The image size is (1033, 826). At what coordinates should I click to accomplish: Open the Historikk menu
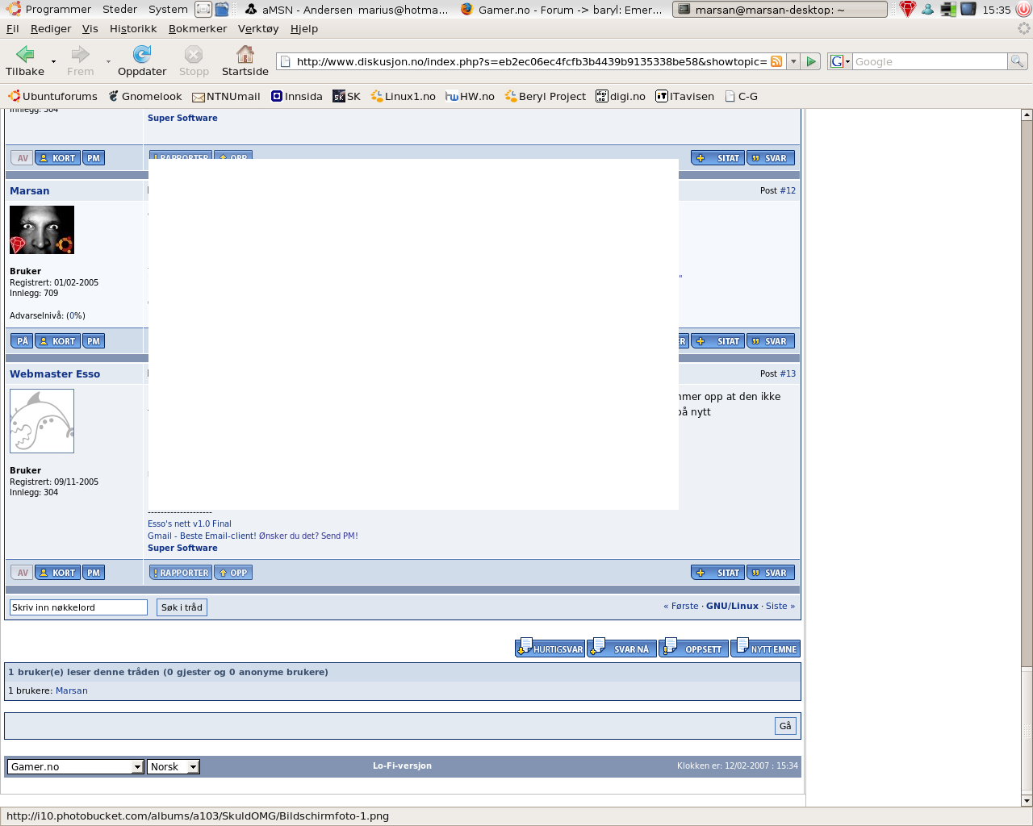133,28
